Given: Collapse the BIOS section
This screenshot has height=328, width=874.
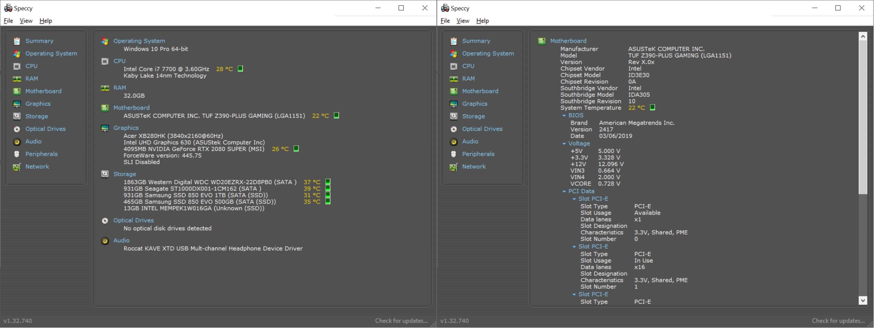Looking at the screenshot, I should point(564,116).
